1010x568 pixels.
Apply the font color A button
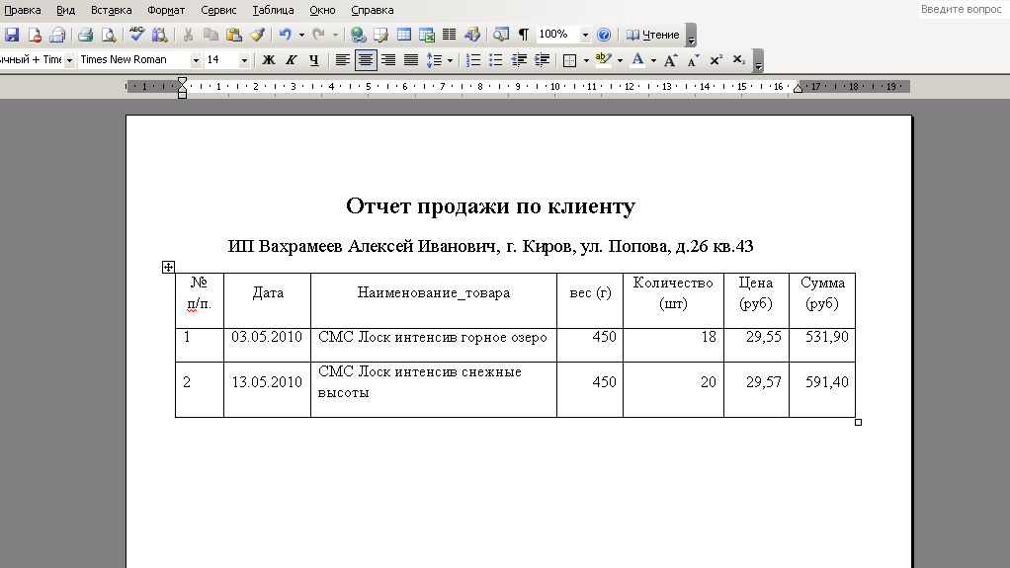pos(637,60)
